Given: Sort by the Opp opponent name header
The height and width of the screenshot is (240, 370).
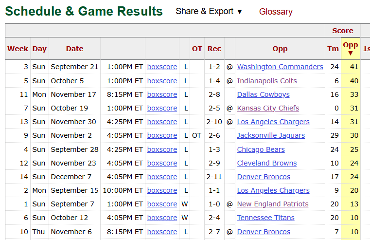Looking at the screenshot, I should point(280,49).
